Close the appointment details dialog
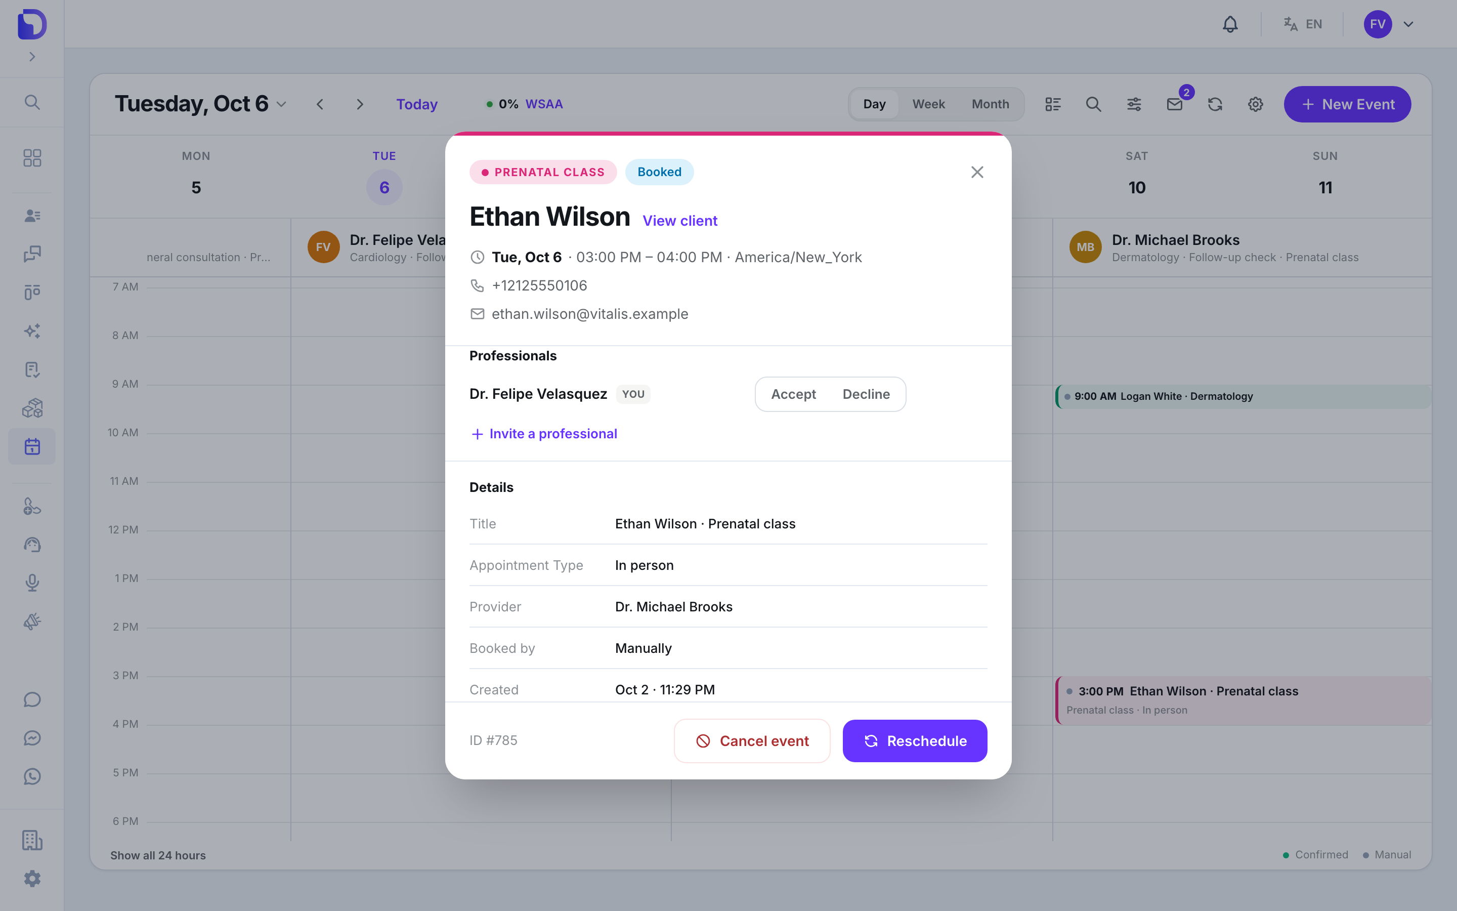The height and width of the screenshot is (911, 1457). pos(977,172)
